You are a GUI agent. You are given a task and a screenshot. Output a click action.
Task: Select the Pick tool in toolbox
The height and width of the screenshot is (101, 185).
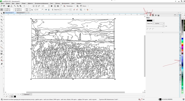coord(1,13)
